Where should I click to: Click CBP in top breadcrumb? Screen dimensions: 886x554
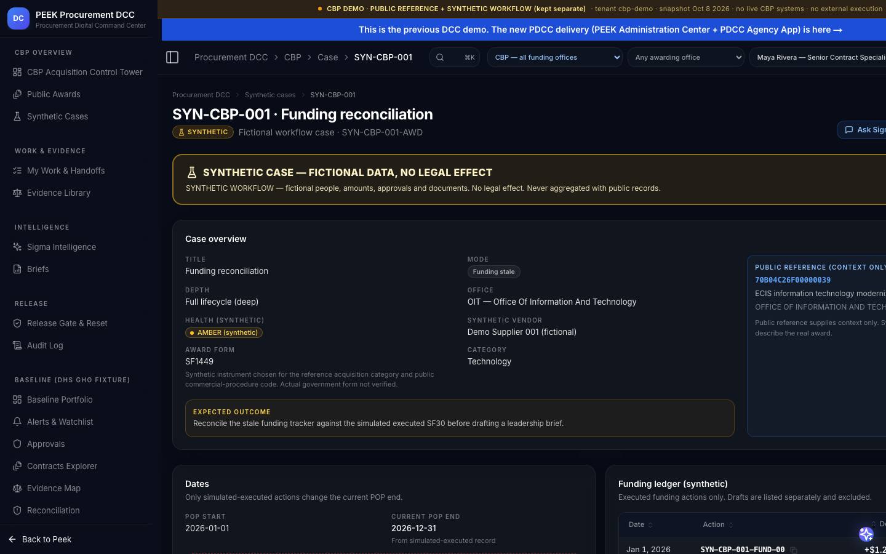click(292, 57)
